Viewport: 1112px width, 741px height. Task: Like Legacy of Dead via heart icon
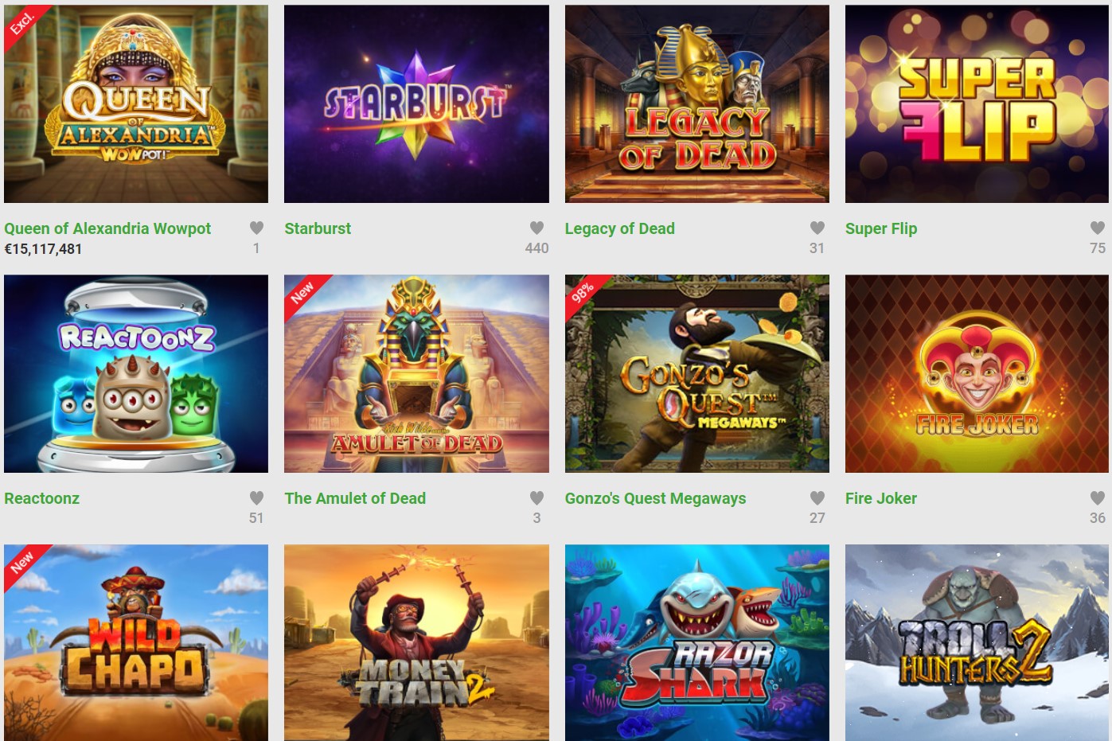(817, 228)
